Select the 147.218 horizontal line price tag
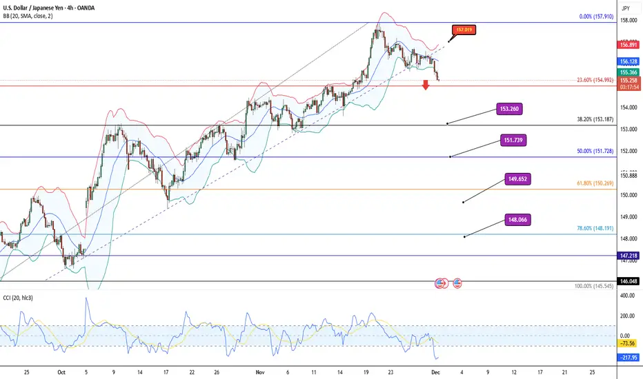 [629, 256]
